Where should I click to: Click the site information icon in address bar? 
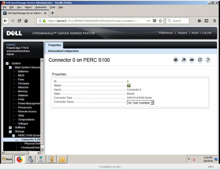[x=40, y=21]
